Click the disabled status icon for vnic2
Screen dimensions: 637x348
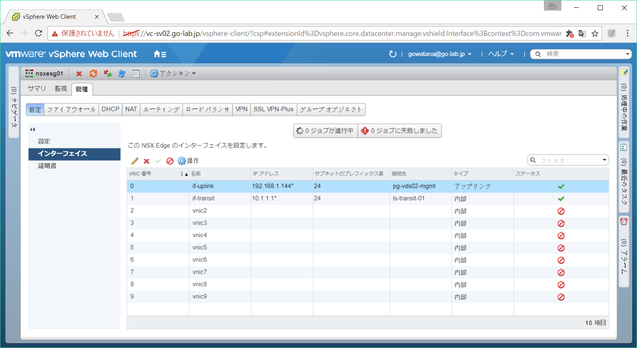(x=561, y=211)
